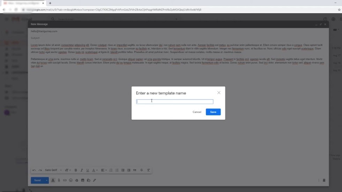Open the compose More options menu

click(319, 180)
